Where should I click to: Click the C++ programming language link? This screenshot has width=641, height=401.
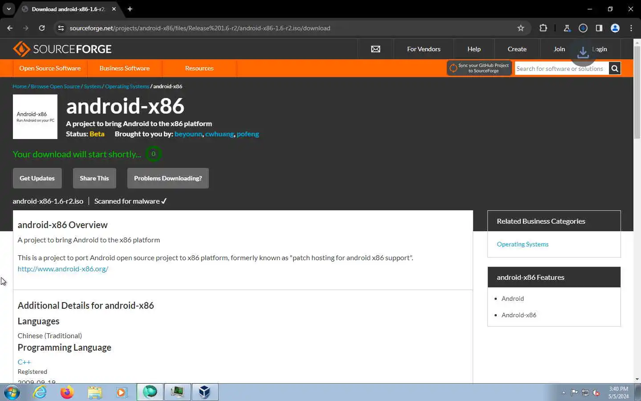coord(24,362)
